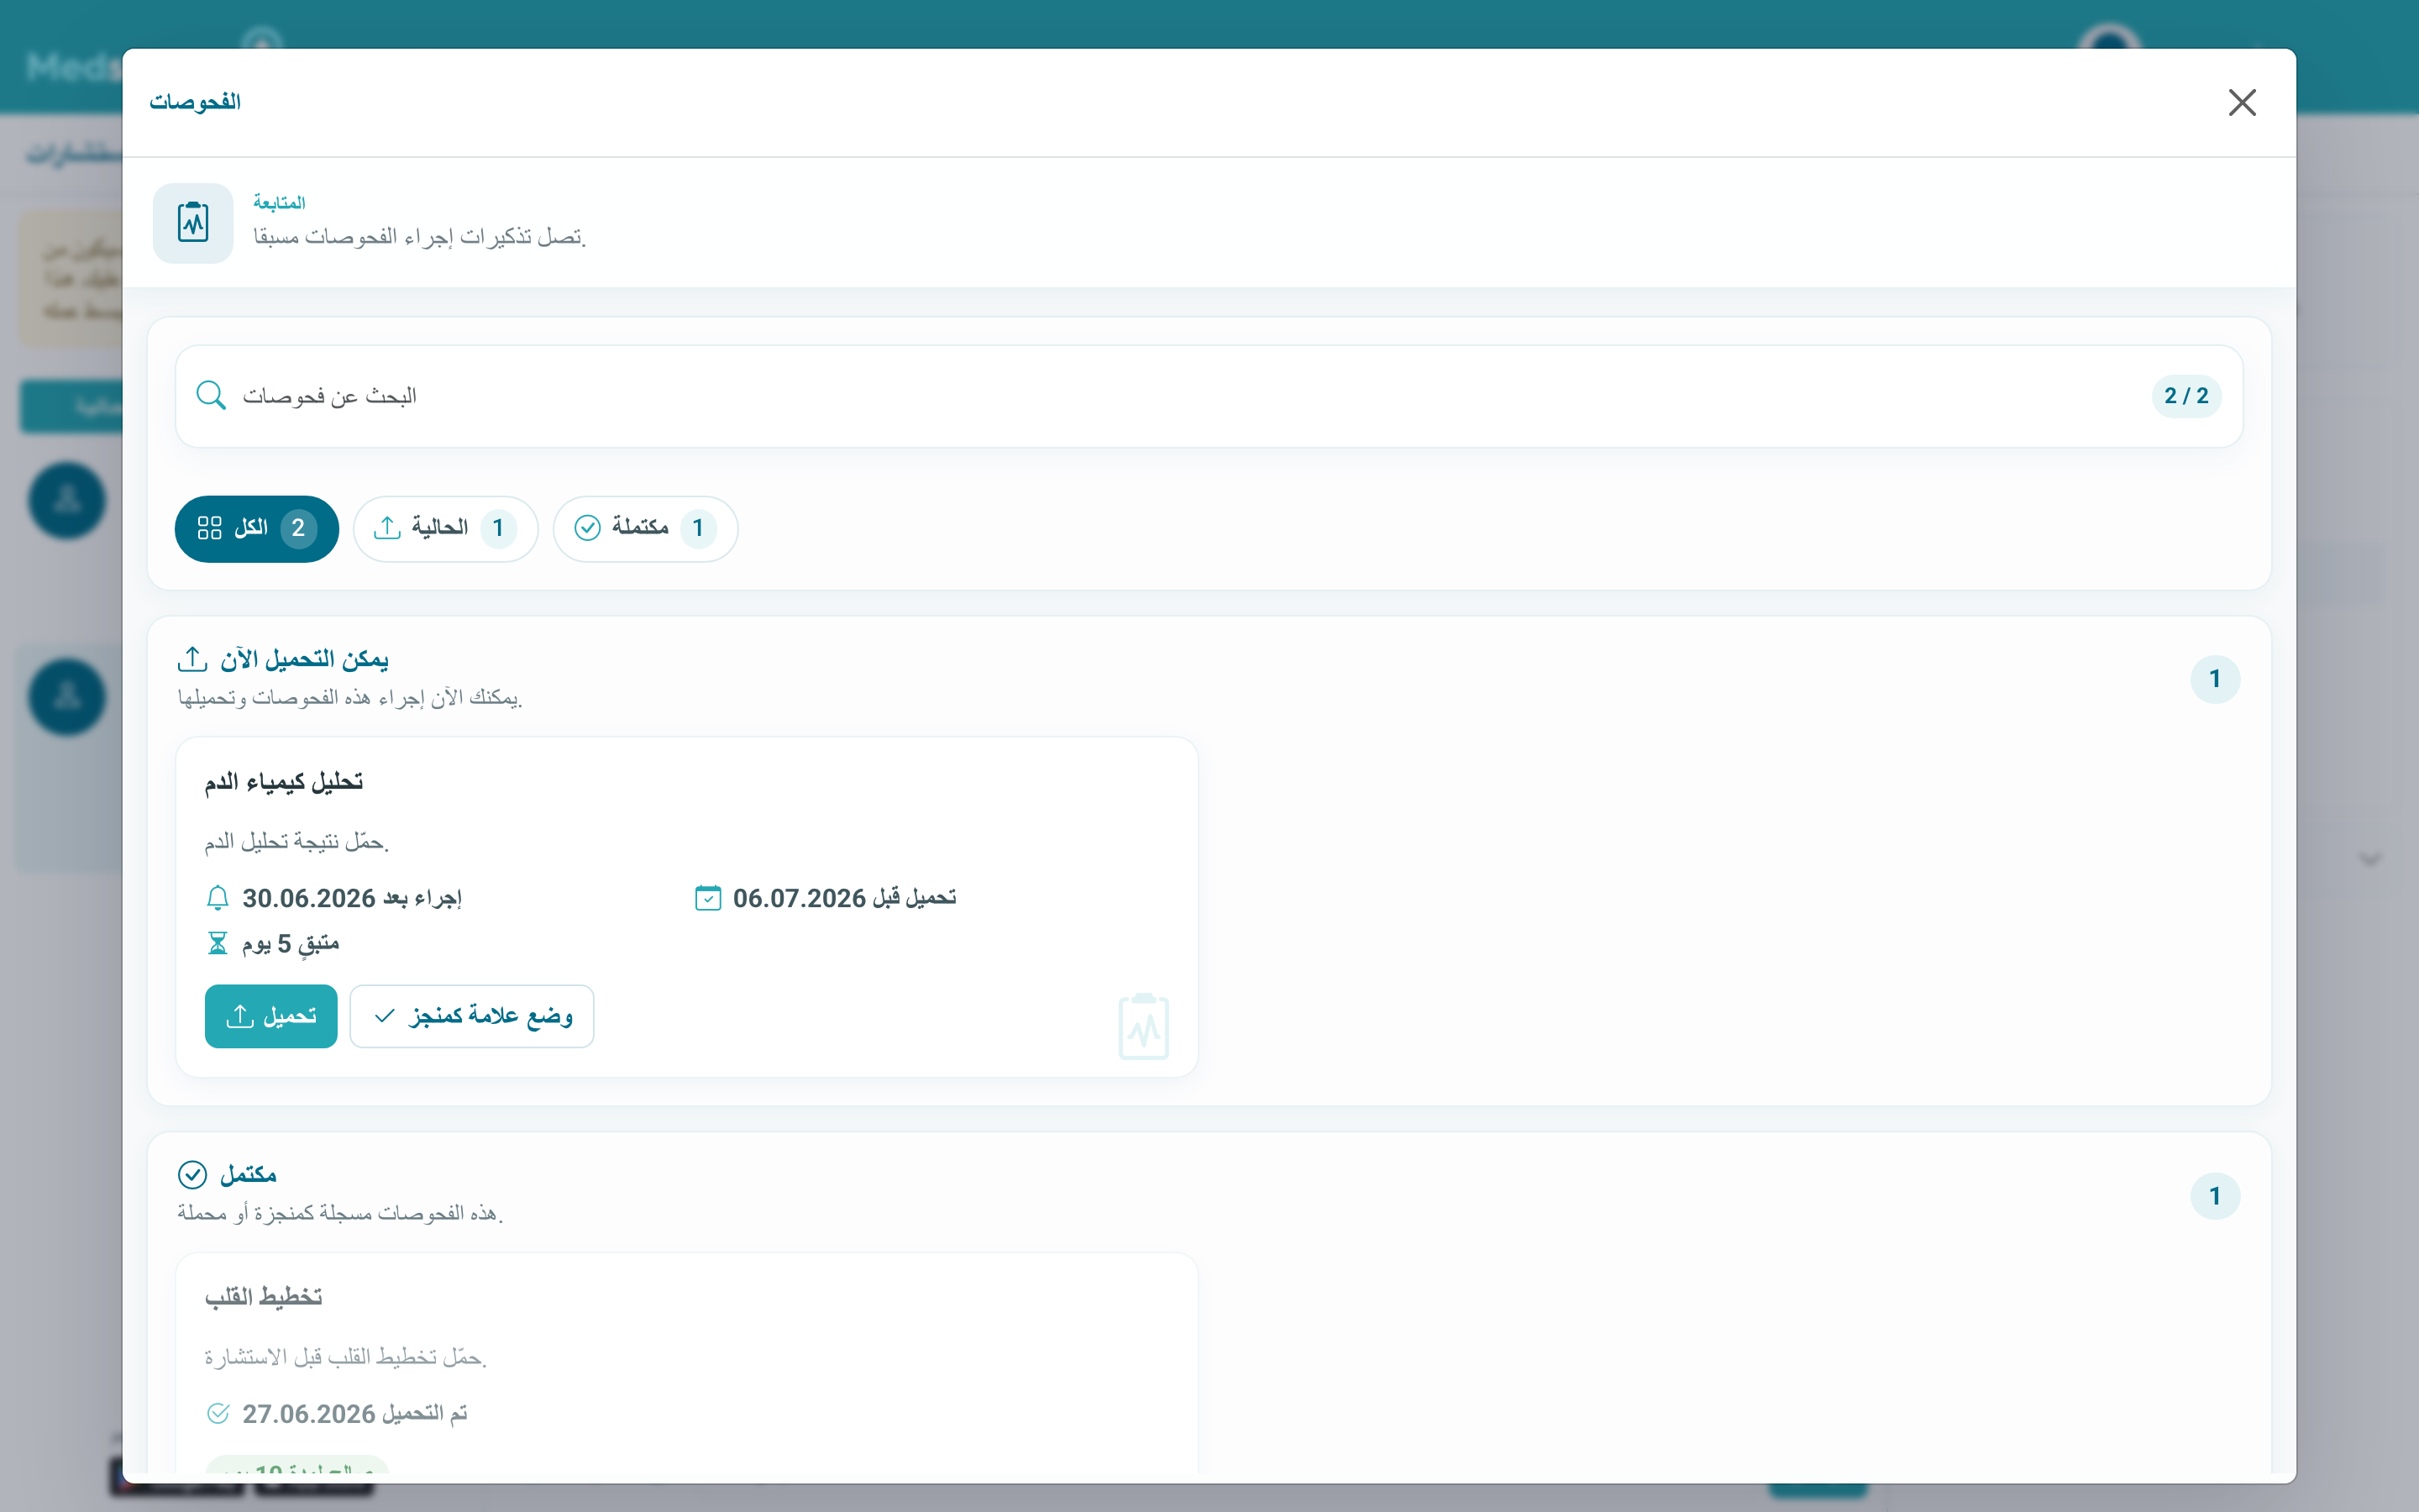The width and height of the screenshot is (2419, 1512).
Task: Click the 06.07.2026 تحميل قبل date text
Action: (x=845, y=898)
